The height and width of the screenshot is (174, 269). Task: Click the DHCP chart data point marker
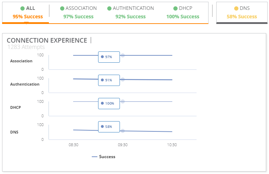[123, 101]
